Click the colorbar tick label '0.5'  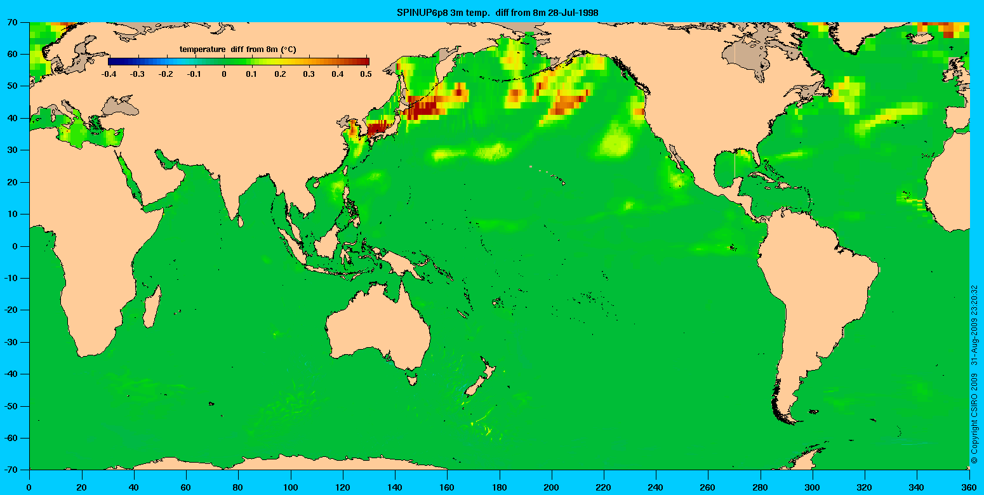[x=365, y=74]
